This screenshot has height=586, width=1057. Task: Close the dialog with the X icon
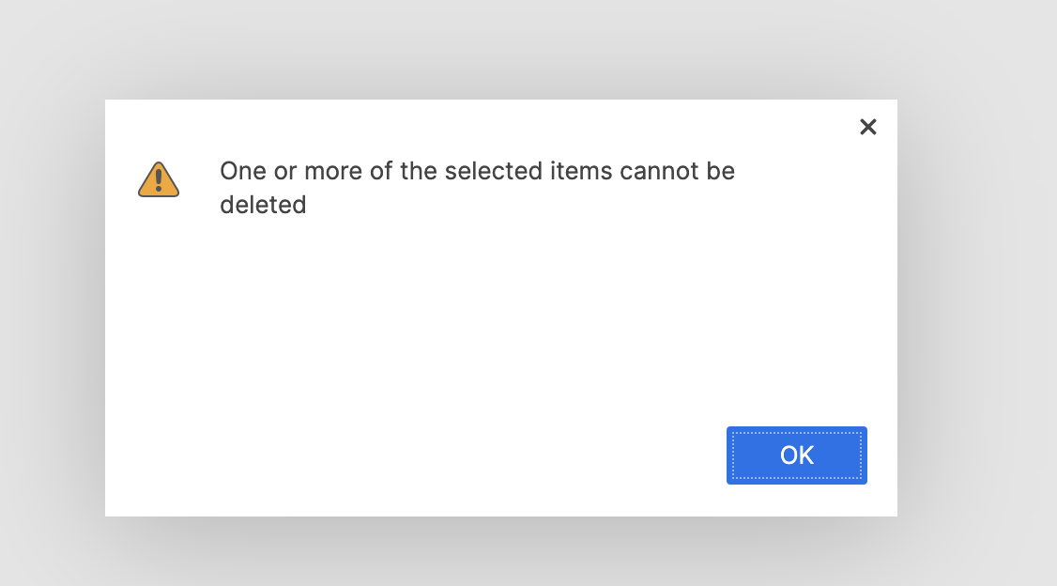point(868,127)
